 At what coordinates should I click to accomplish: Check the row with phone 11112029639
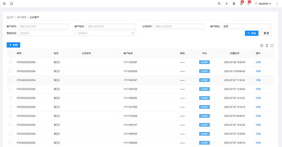11,71
